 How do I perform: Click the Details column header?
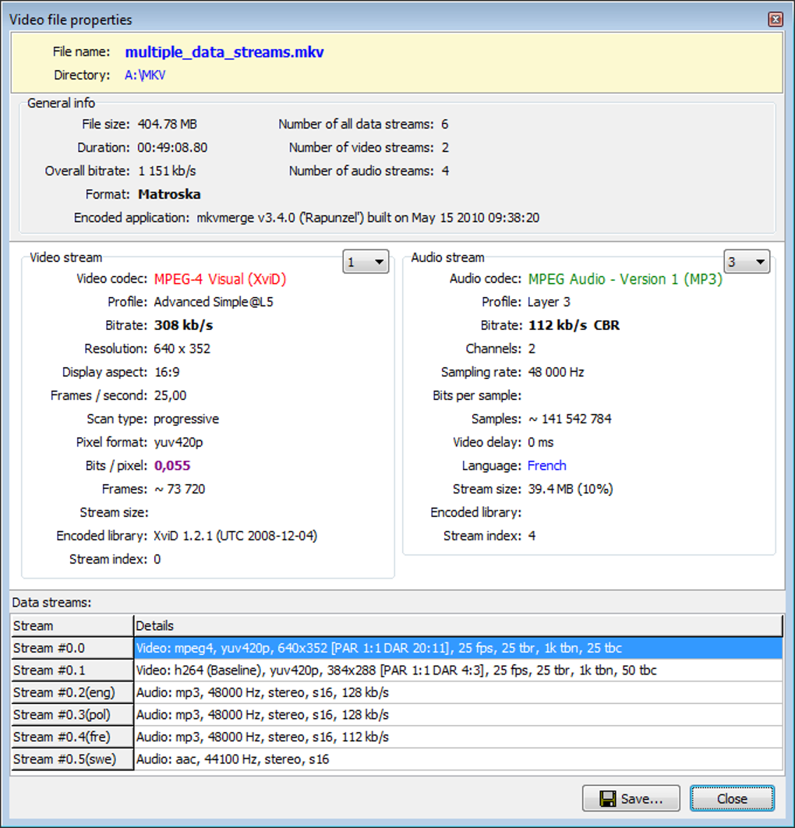[458, 626]
